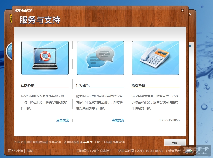Select the 在线客服 heading
This screenshot has width=213, height=158.
[x=28, y=85]
